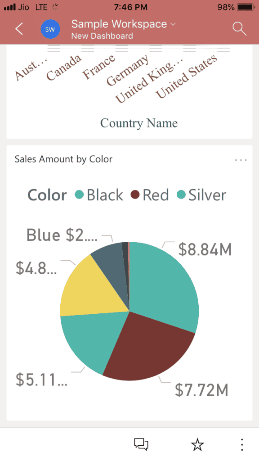Select the Country Name axis title
This screenshot has width=259, height=461.
pos(138,122)
